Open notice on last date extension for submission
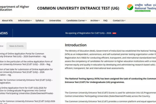The width and height of the screenshot is (156, 104). coord(26,72)
